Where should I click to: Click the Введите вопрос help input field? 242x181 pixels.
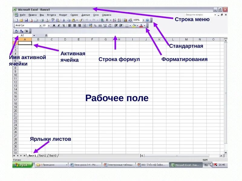[x=199, y=14]
